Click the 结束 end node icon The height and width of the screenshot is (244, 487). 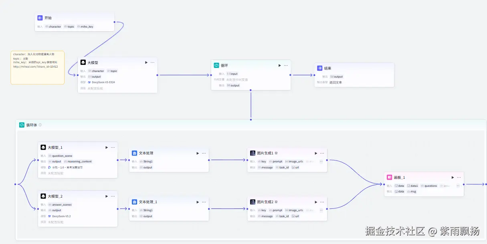click(319, 68)
